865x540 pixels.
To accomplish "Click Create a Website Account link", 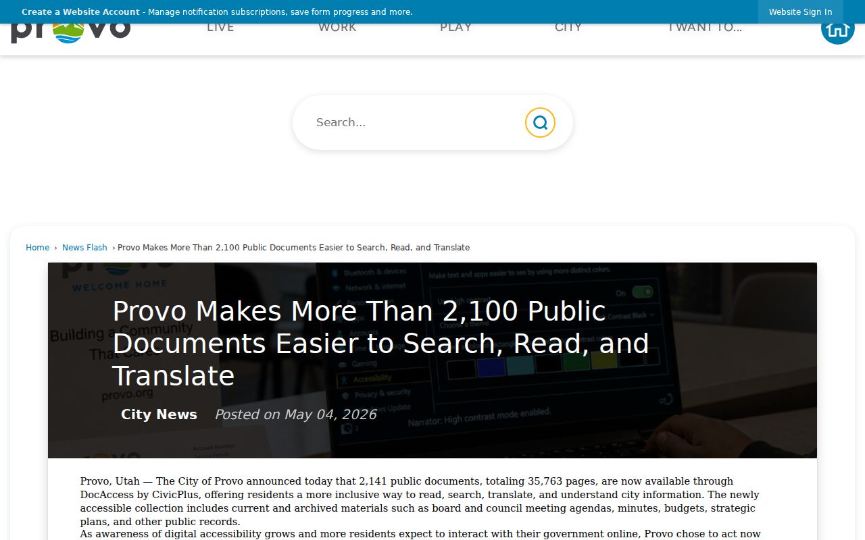I will pyautogui.click(x=80, y=12).
